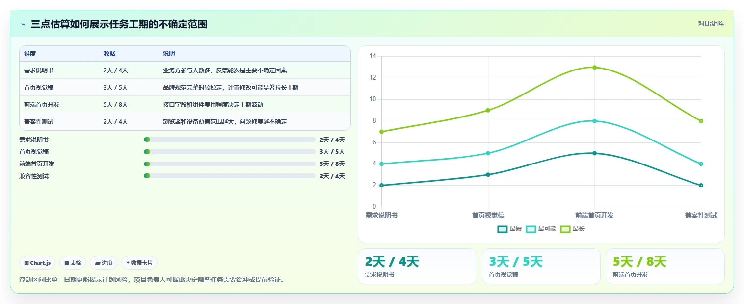Click the Chart.js tag chip
This screenshot has height=304, width=744.
point(38,263)
